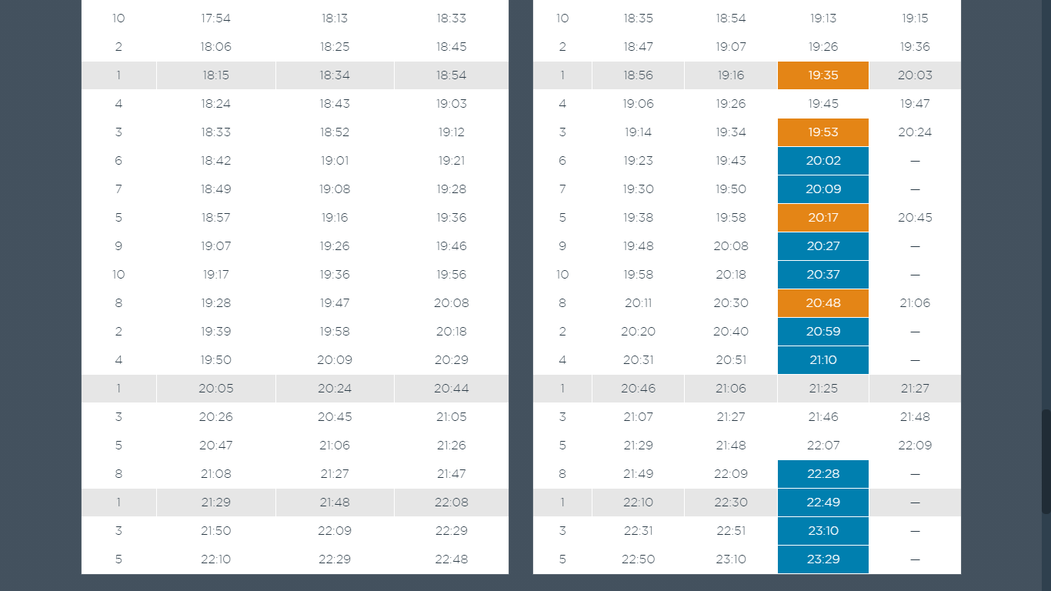Click the 21:25 time cell

823,389
